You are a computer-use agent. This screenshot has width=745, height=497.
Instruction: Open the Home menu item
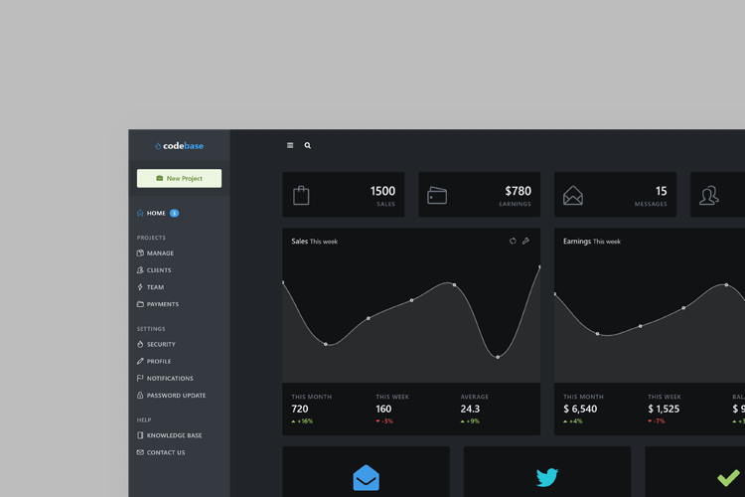[156, 213]
